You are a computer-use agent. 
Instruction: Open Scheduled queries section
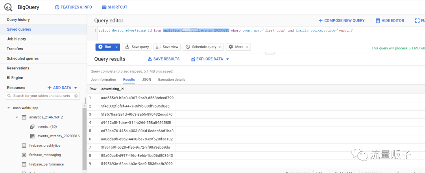pos(22,58)
